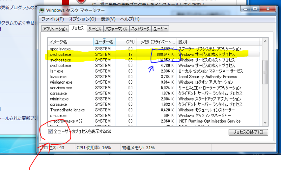The image size is (281, 170).
Task: Select the smss.exe process row
Action: point(153,115)
